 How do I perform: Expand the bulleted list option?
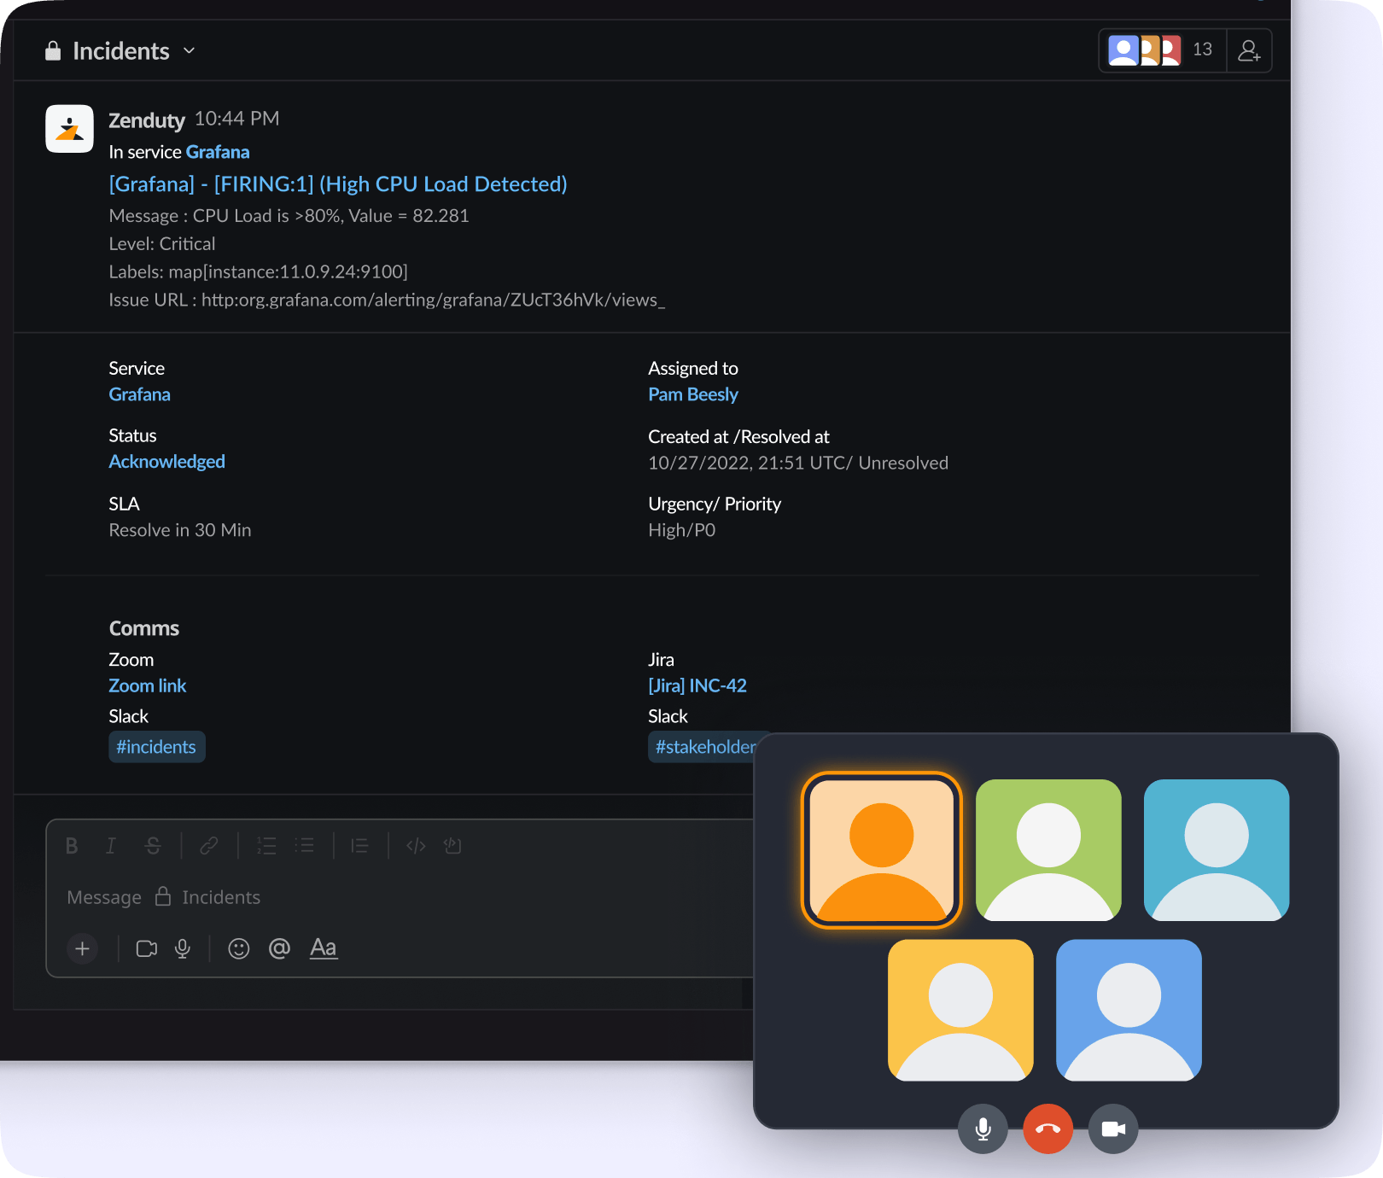pos(305,846)
